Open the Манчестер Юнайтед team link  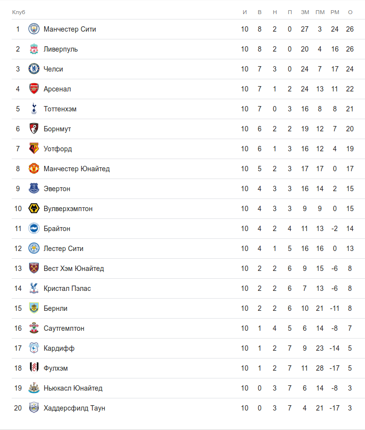tap(77, 169)
